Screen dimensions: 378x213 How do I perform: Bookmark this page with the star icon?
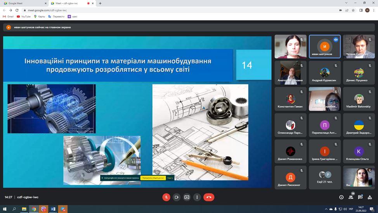pyautogui.click(x=353, y=10)
